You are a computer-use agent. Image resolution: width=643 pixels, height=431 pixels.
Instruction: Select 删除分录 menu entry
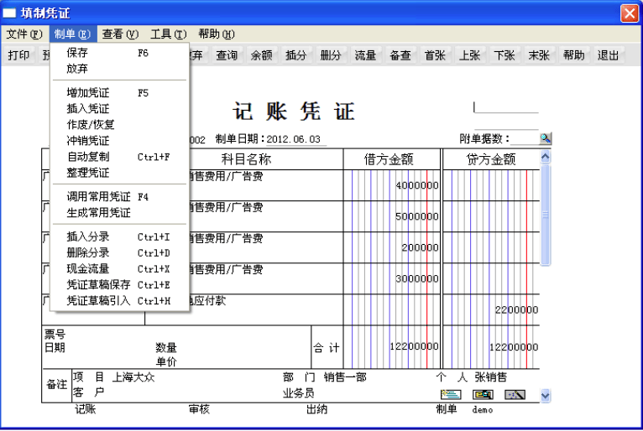119,252
